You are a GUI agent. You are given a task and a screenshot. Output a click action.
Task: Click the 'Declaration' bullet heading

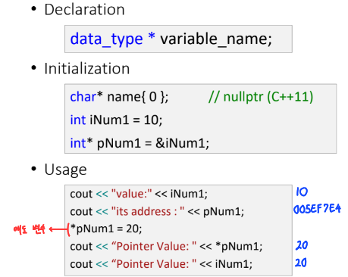click(x=84, y=10)
